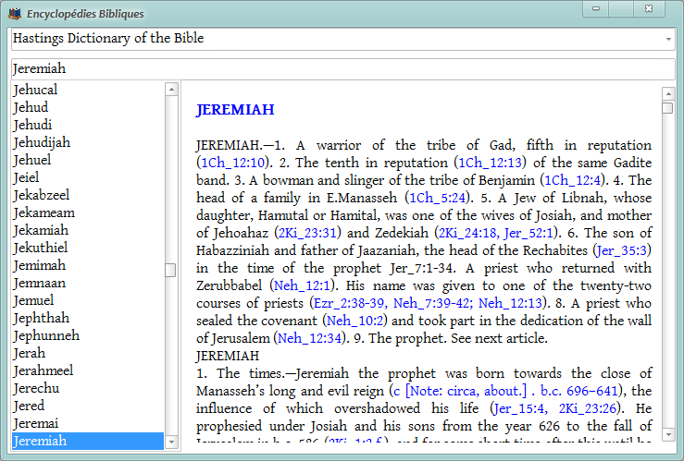Open the Neh_12:1 verse link
Screen dimensions: 684x461
coord(302,285)
